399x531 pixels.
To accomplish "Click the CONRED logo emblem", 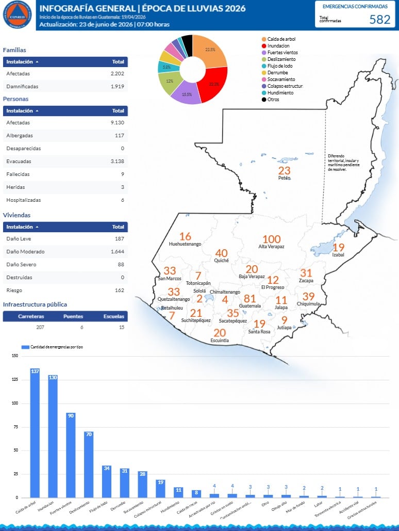I will tap(17, 15).
